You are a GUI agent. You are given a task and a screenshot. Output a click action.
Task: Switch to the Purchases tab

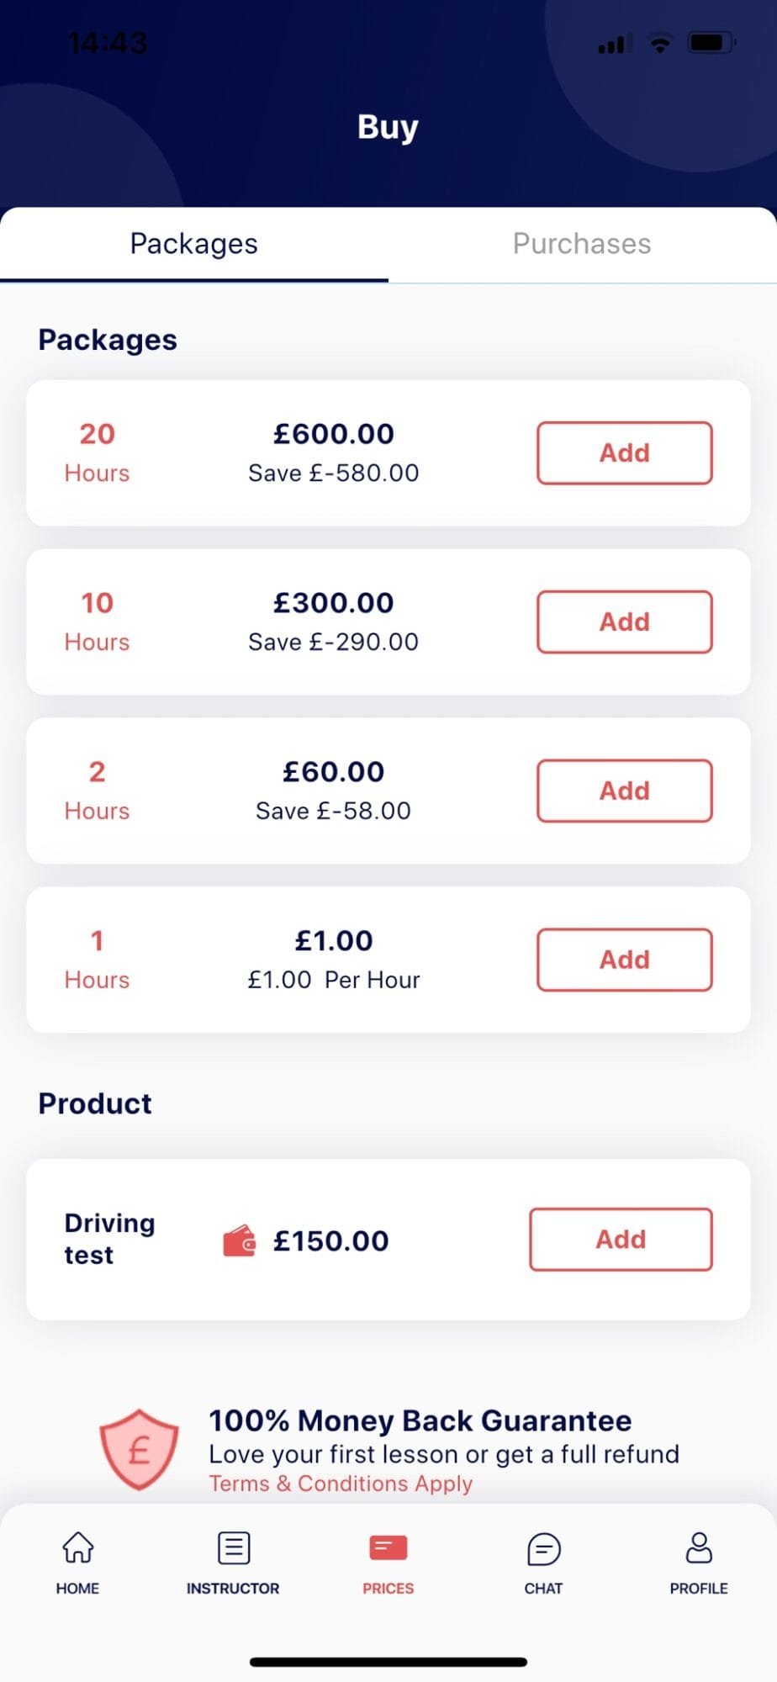pyautogui.click(x=582, y=244)
